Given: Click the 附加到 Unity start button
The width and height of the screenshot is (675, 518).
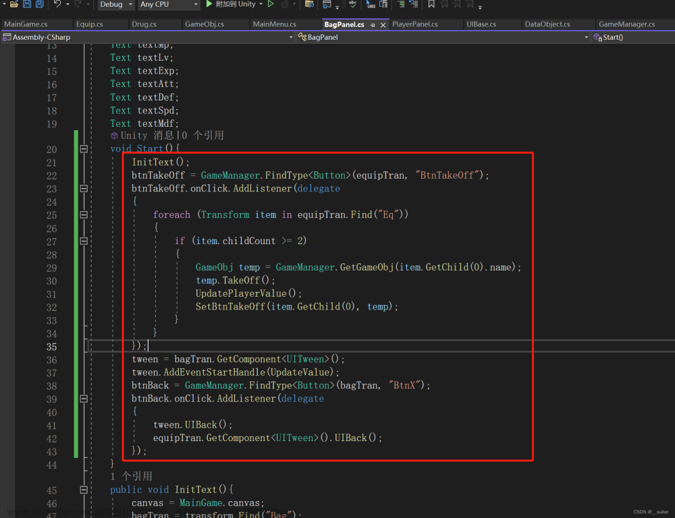Looking at the screenshot, I should [231, 4].
